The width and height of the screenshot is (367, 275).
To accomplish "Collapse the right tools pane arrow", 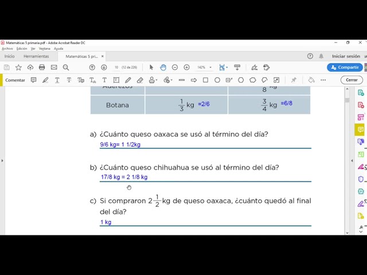I will pos(352,160).
